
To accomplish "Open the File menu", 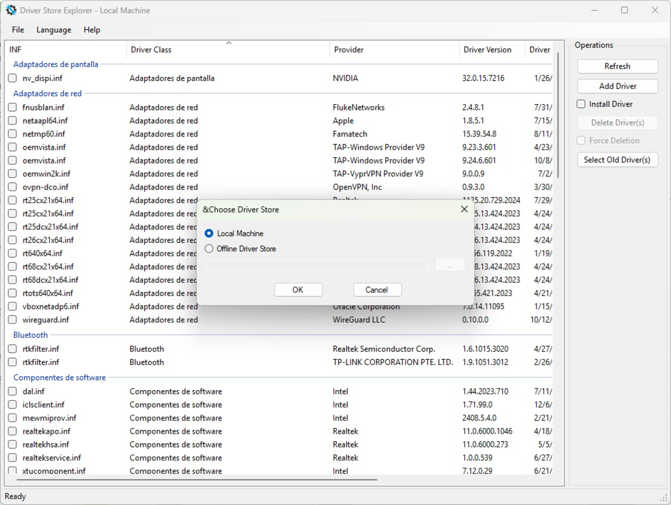I will [18, 30].
